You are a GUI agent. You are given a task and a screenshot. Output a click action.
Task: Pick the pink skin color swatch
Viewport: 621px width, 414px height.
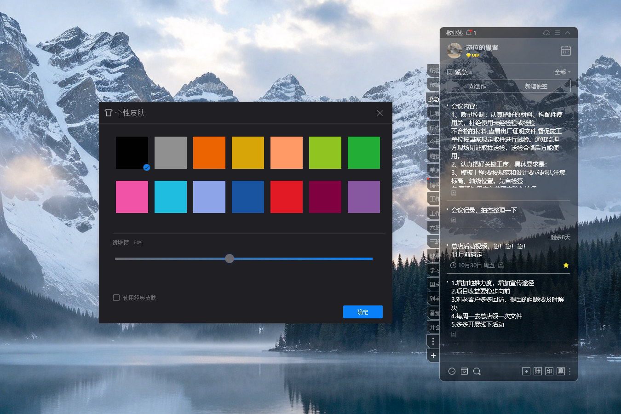[132, 197]
